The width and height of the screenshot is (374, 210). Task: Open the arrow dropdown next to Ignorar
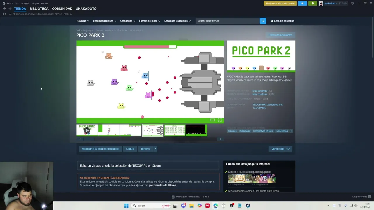pyautogui.click(x=155, y=149)
